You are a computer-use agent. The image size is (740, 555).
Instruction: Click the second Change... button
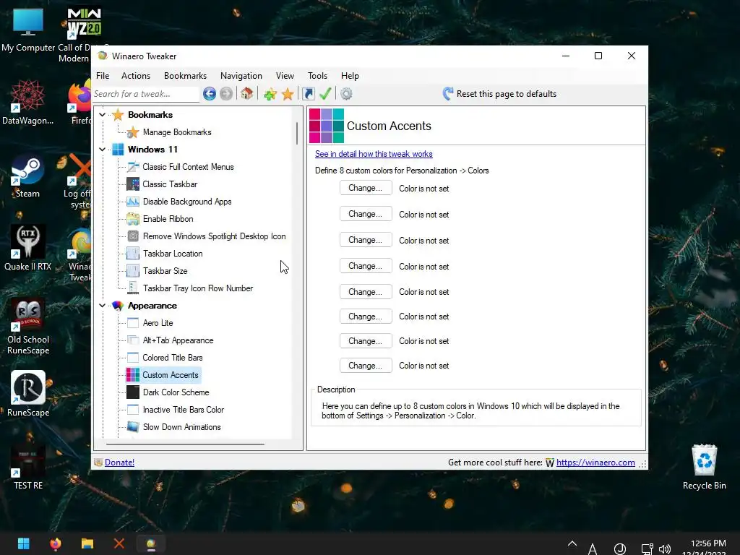(366, 214)
